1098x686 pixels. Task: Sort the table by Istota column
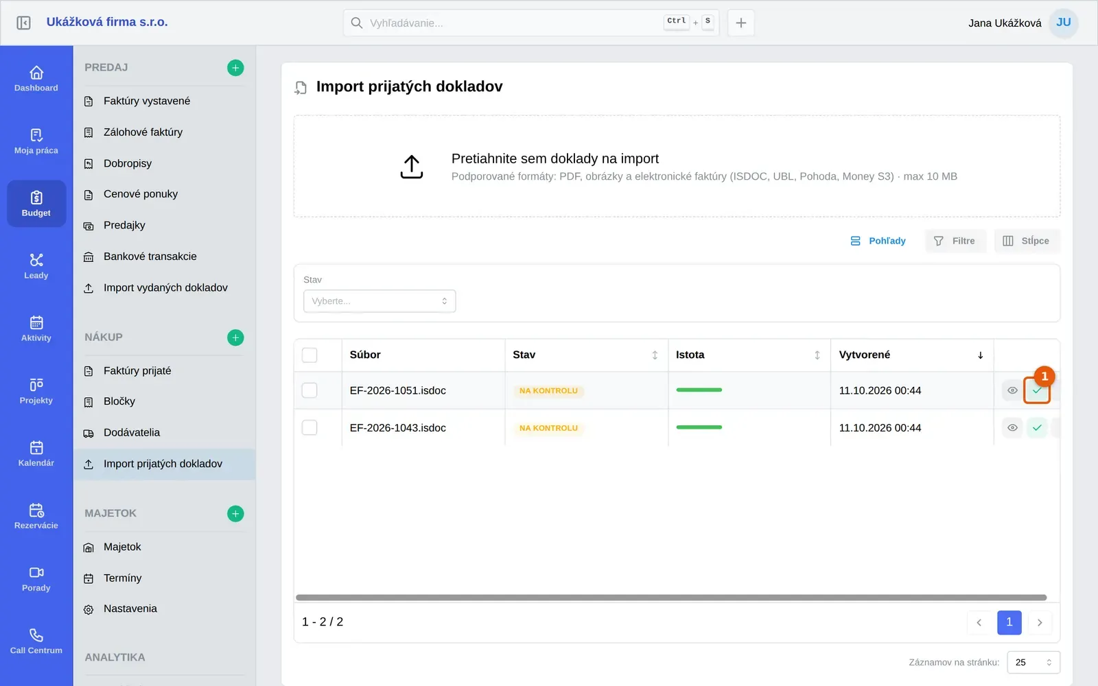tap(817, 355)
